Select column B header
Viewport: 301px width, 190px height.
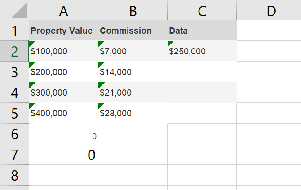click(x=133, y=10)
